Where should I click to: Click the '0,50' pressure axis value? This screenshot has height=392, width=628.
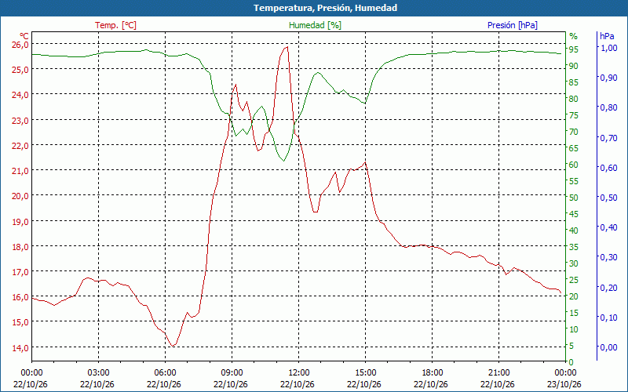point(609,198)
